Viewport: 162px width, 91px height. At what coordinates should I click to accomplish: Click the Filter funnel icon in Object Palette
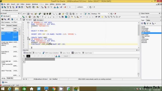point(148,24)
